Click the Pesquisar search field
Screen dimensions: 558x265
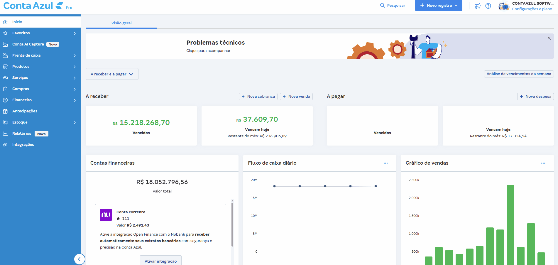(x=393, y=6)
